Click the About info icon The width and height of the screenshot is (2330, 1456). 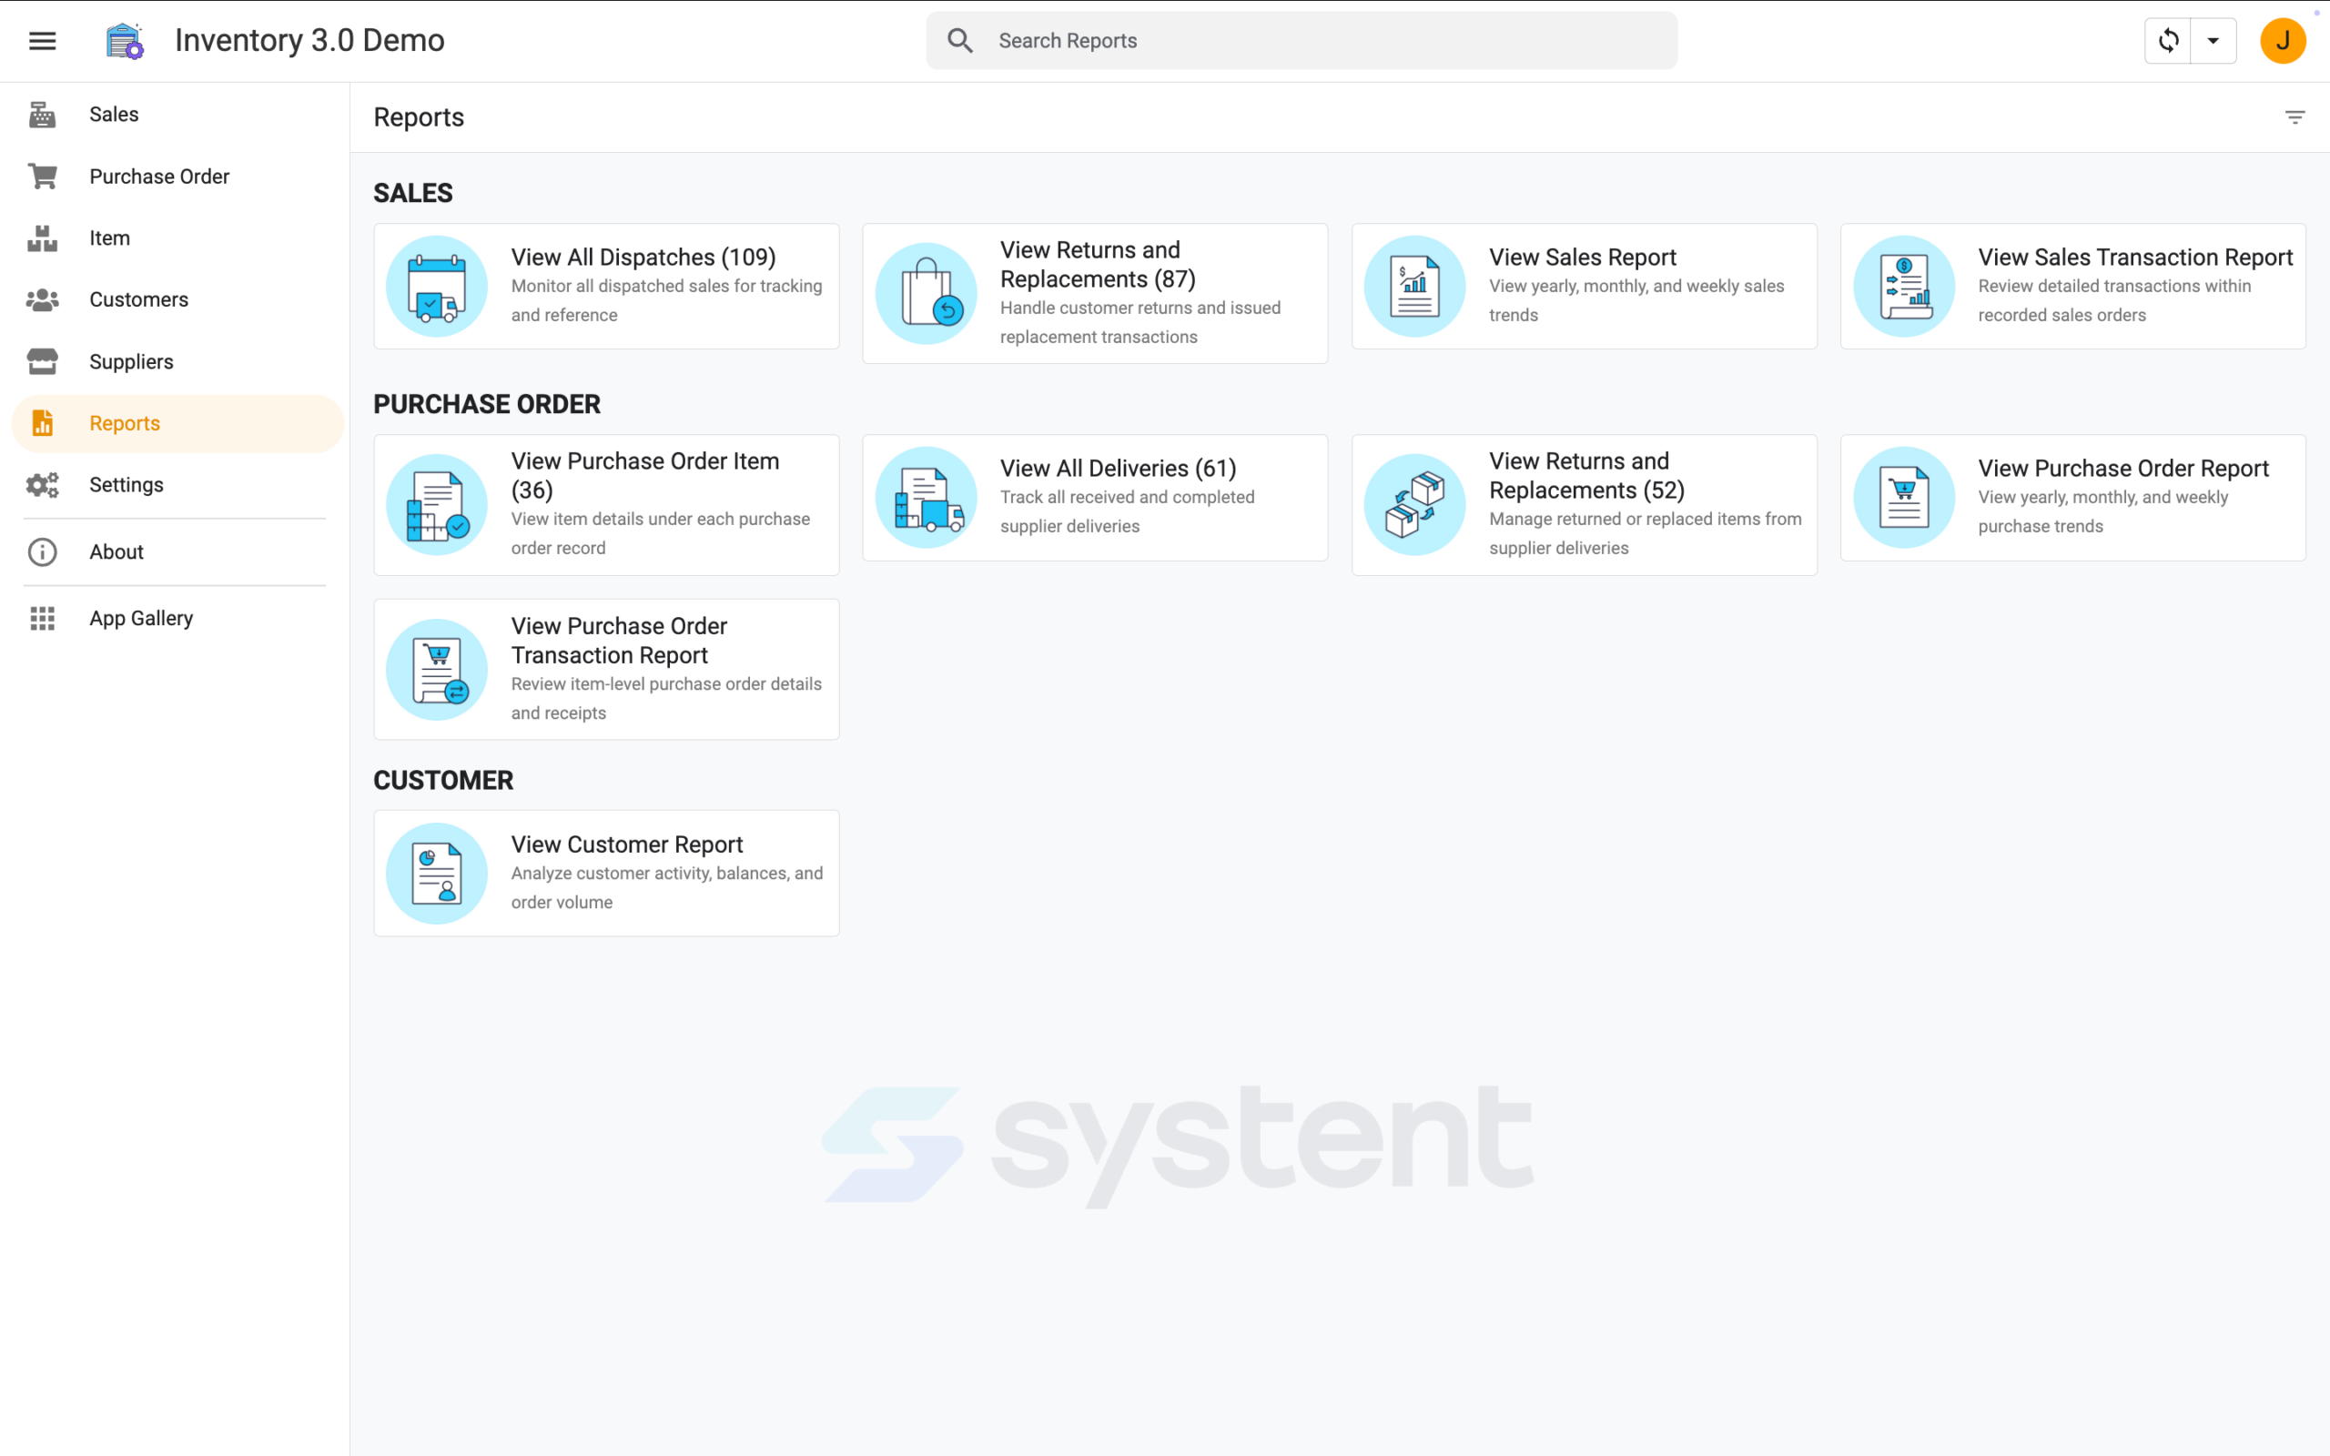click(x=43, y=551)
